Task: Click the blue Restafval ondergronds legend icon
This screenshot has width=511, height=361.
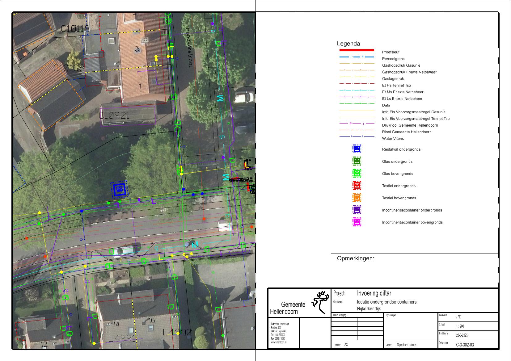Action: pyautogui.click(x=357, y=149)
